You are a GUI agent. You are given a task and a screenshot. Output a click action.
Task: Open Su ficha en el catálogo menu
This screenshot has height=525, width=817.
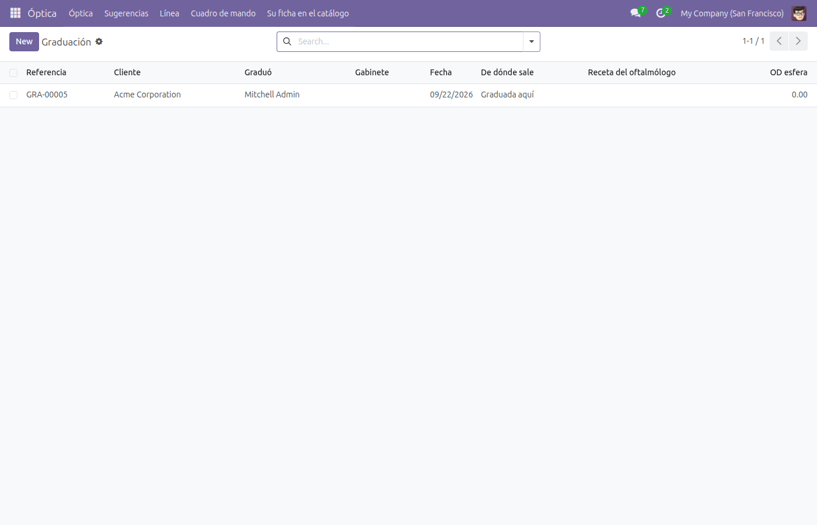click(x=308, y=13)
